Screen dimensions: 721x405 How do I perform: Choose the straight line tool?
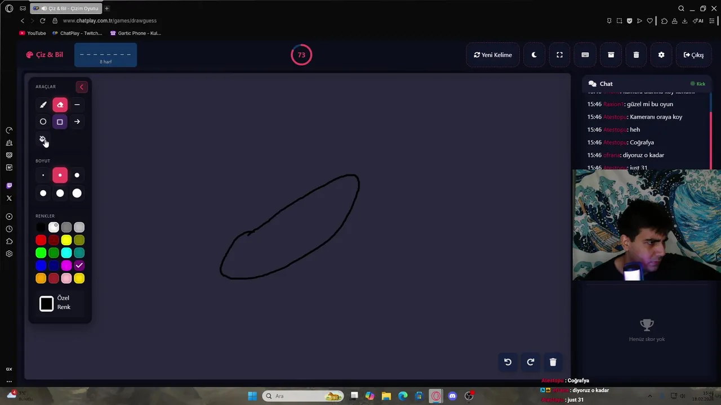click(x=77, y=105)
